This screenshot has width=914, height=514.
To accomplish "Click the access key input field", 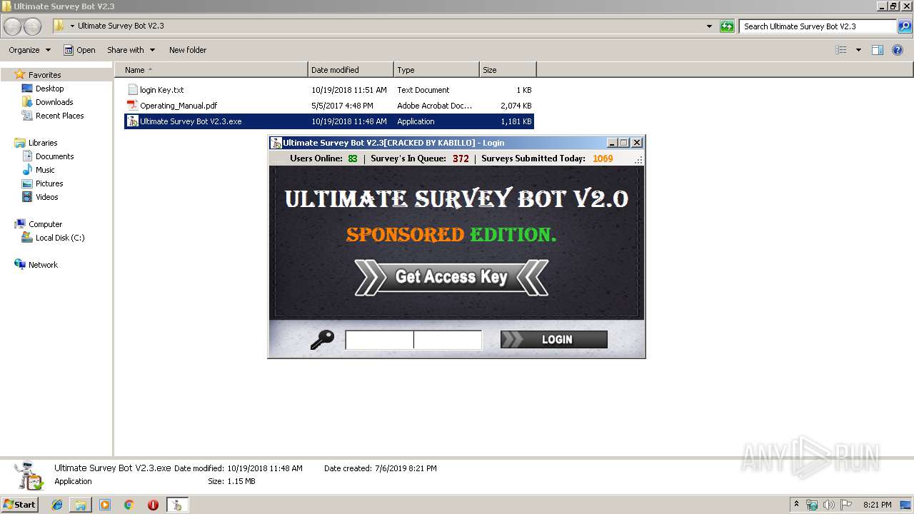I will pos(413,340).
